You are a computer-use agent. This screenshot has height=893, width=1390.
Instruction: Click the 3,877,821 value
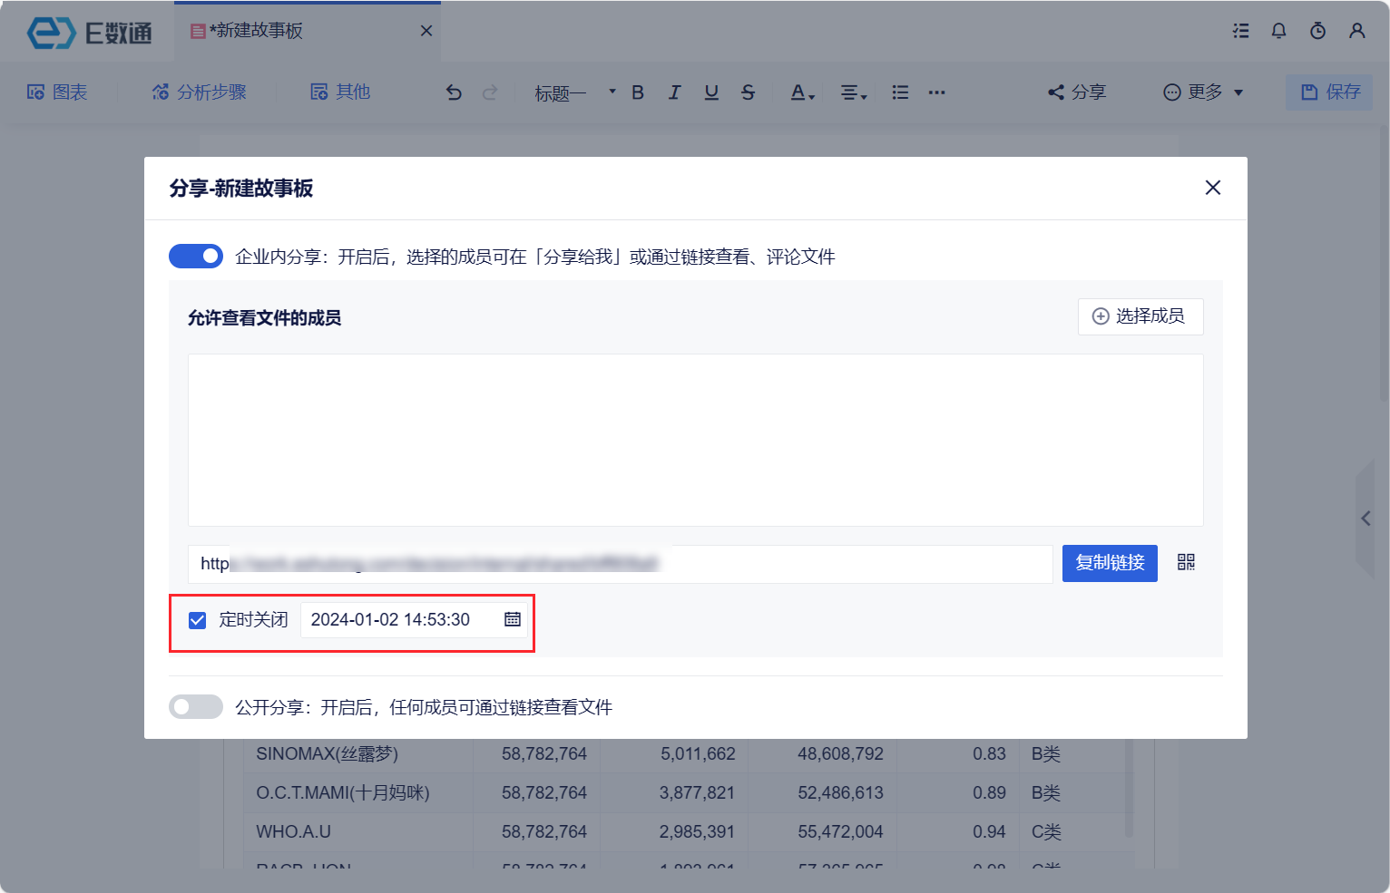click(697, 793)
